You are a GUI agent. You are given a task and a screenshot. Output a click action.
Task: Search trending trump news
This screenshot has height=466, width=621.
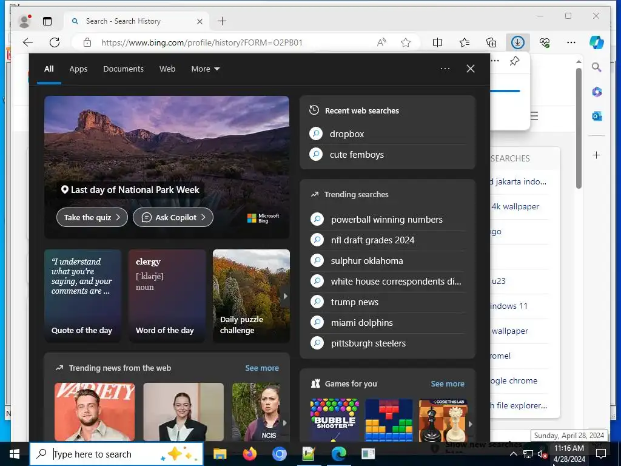click(388, 302)
